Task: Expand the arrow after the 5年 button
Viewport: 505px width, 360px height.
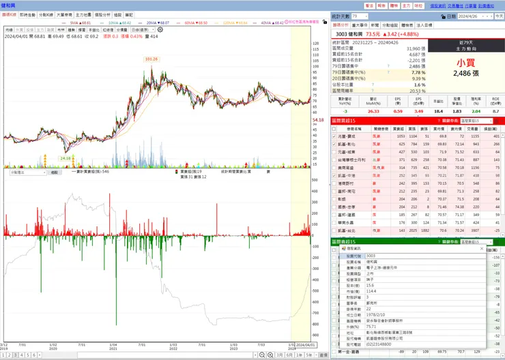Action: [x=316, y=355]
